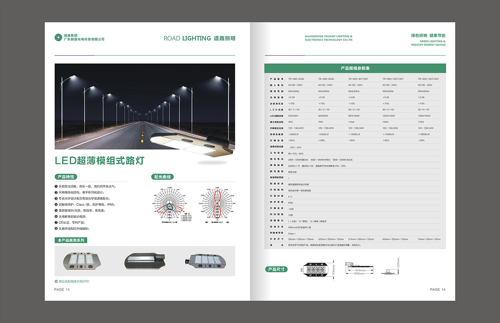Click the GREEN LIGHTING & HEALTHY ENERGY SAVING text
500x323 pixels.
[x=428, y=43]
